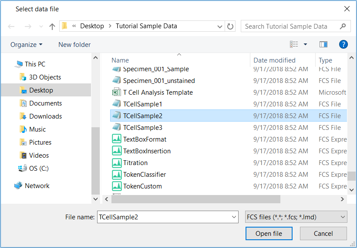Toggle the preview pane

323,44
